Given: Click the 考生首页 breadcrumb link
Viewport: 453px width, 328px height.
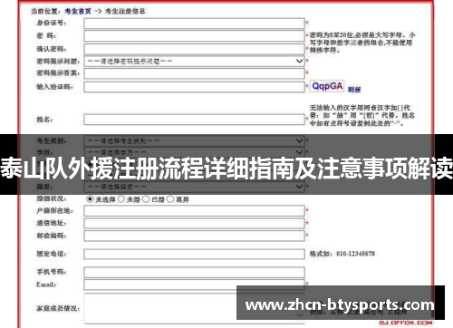Looking at the screenshot, I should tap(78, 11).
